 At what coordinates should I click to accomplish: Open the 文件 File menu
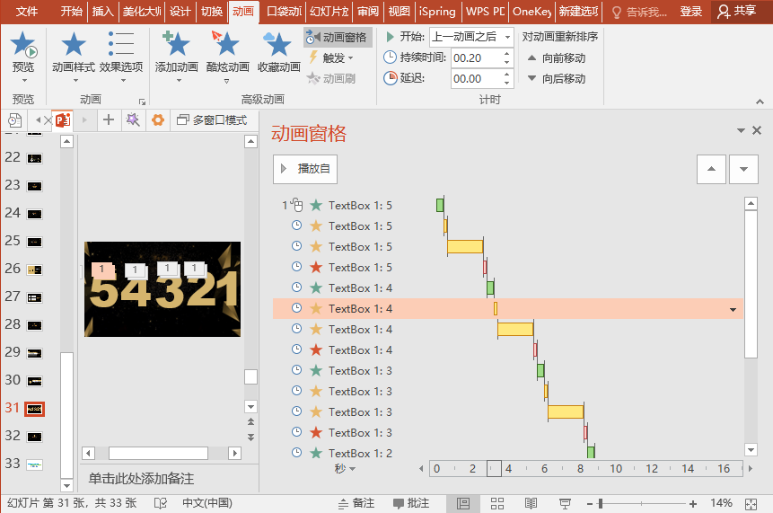click(x=27, y=12)
